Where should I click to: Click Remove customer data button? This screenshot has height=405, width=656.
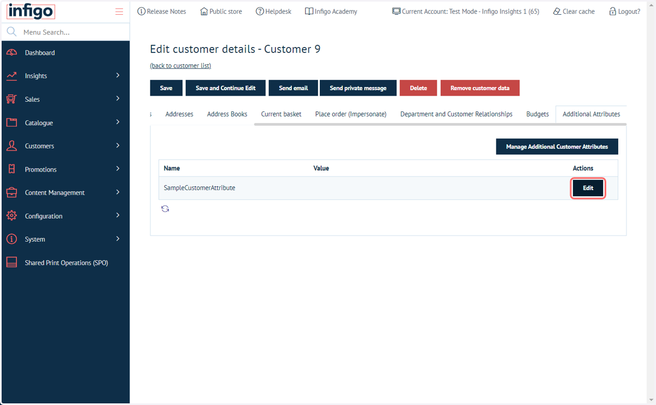tap(480, 88)
